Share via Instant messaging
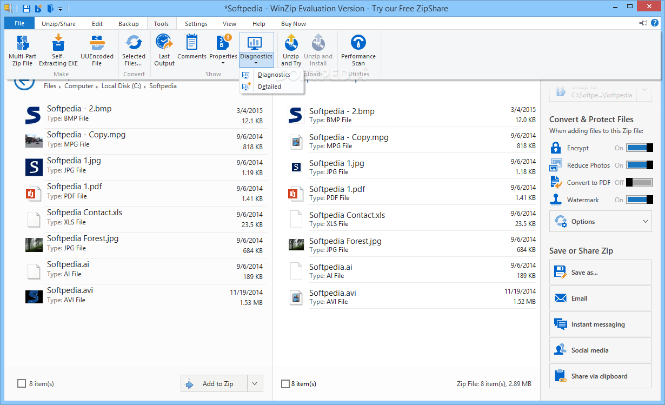 [601, 324]
